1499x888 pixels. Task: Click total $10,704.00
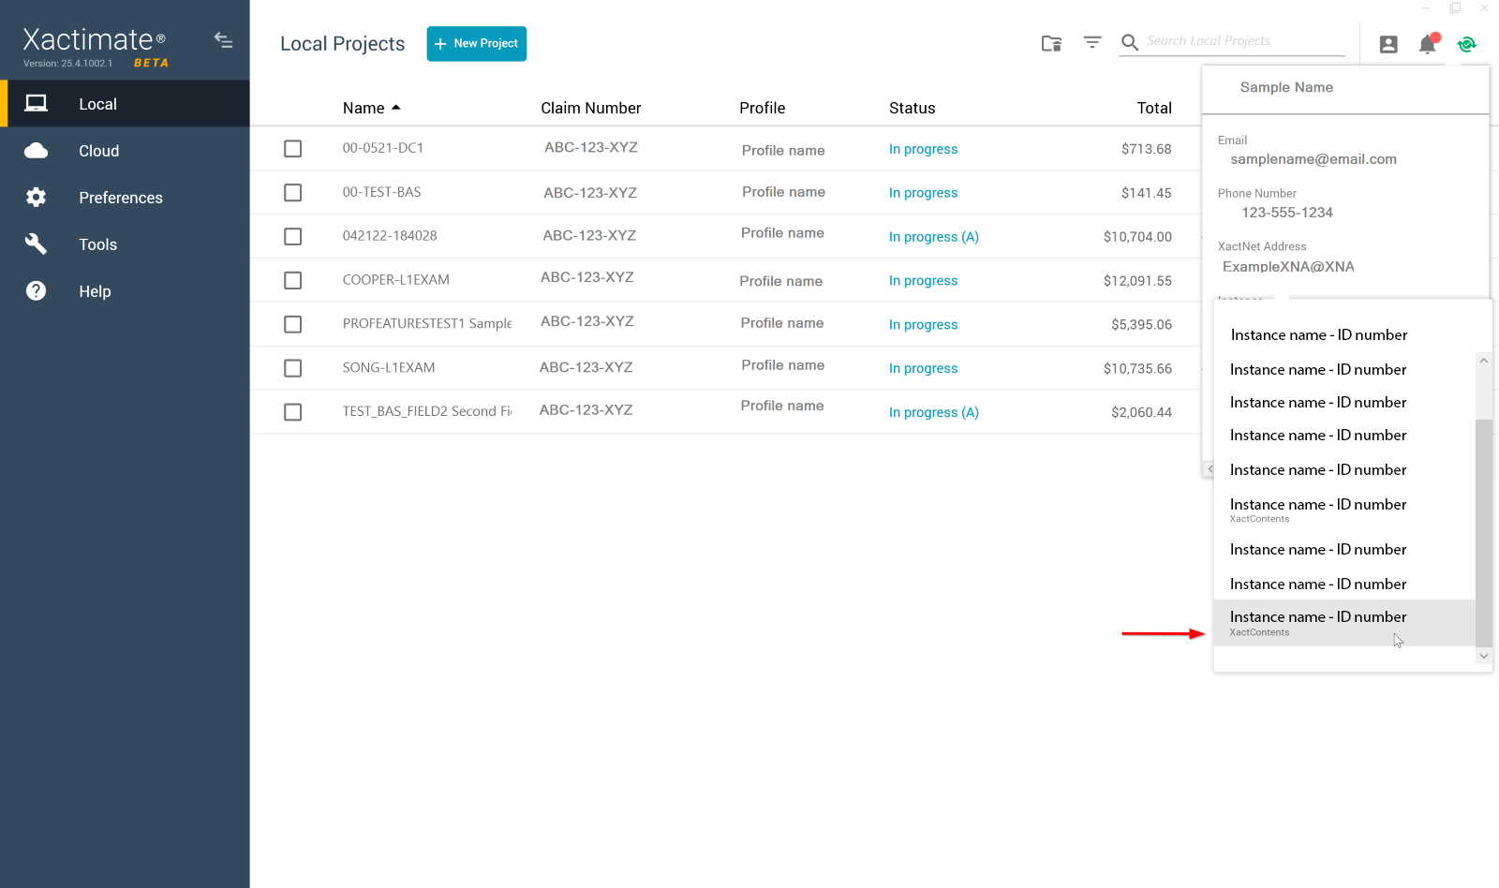1137,237
